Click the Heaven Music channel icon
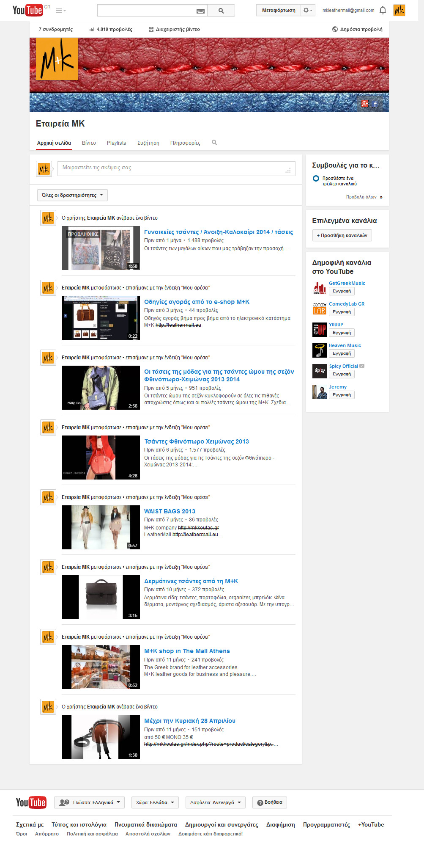This screenshot has width=424, height=849. 319,350
